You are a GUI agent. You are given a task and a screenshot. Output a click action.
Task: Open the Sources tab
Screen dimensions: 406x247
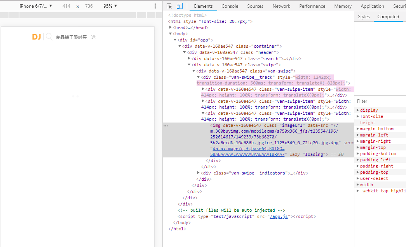click(255, 6)
